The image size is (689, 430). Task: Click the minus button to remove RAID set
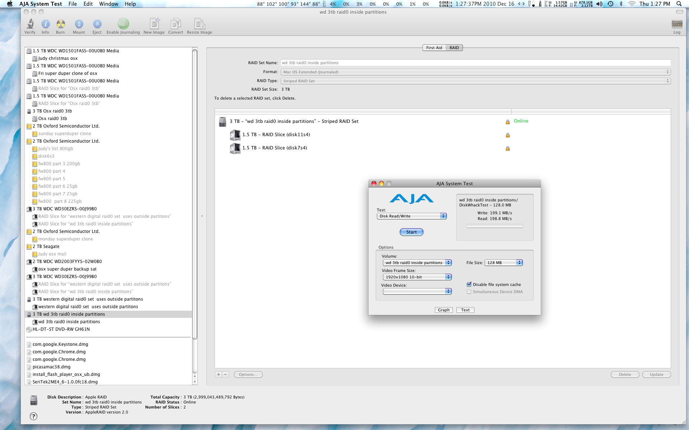[225, 374]
